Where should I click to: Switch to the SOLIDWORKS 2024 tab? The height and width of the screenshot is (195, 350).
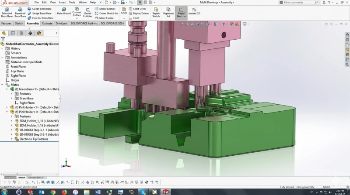coord(112,24)
